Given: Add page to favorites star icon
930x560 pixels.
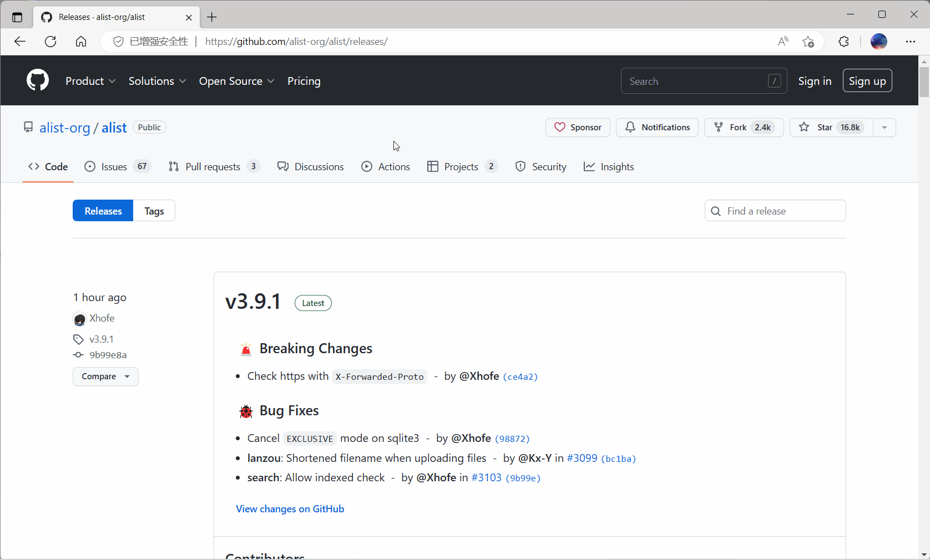Looking at the screenshot, I should click(808, 42).
